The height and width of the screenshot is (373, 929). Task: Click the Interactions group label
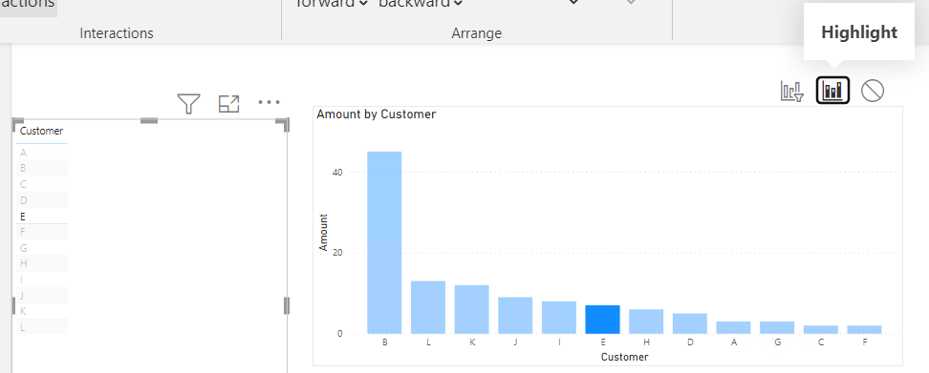click(117, 33)
